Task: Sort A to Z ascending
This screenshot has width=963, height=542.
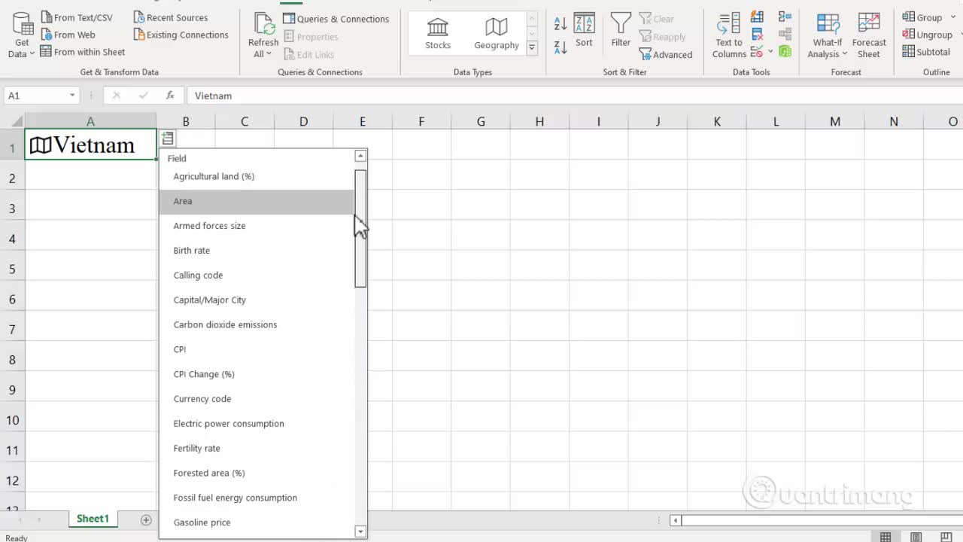Action: pyautogui.click(x=560, y=24)
